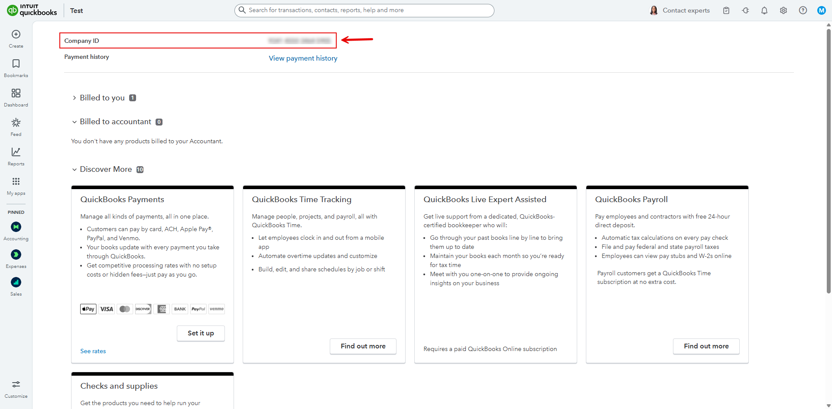The width and height of the screenshot is (832, 409).
Task: Open View payment history link
Action: (303, 58)
